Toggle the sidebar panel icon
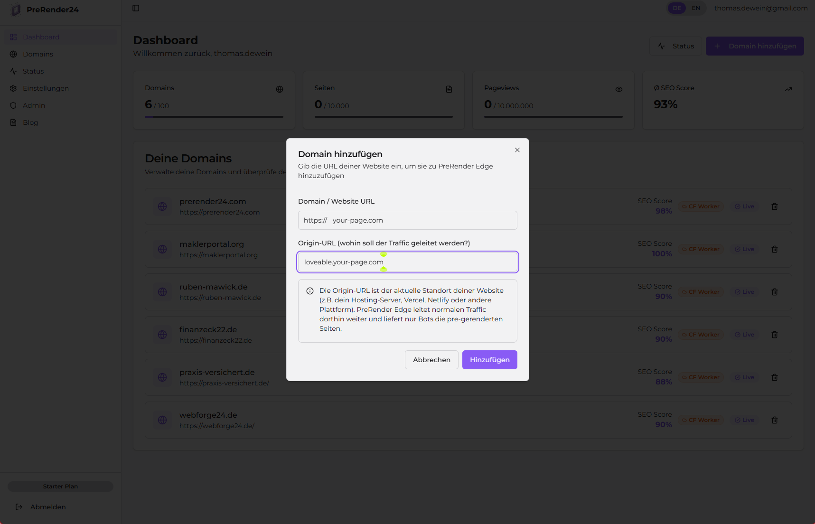The height and width of the screenshot is (524, 815). point(136,8)
